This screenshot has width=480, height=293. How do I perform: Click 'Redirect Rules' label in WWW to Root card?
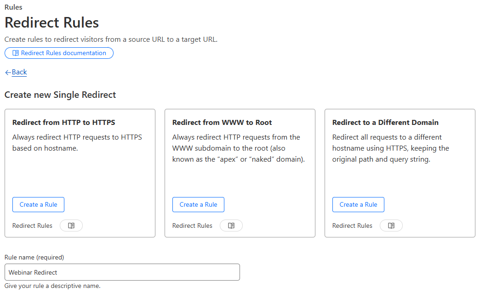coord(192,225)
